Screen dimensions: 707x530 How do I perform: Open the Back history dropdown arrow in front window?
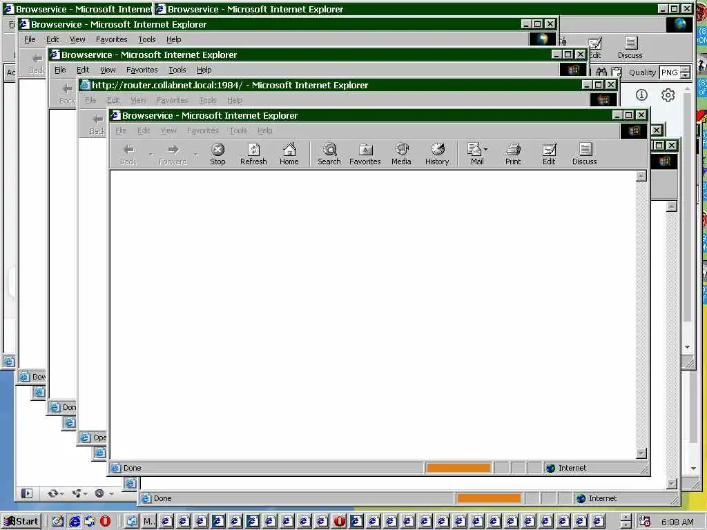pyautogui.click(x=151, y=155)
